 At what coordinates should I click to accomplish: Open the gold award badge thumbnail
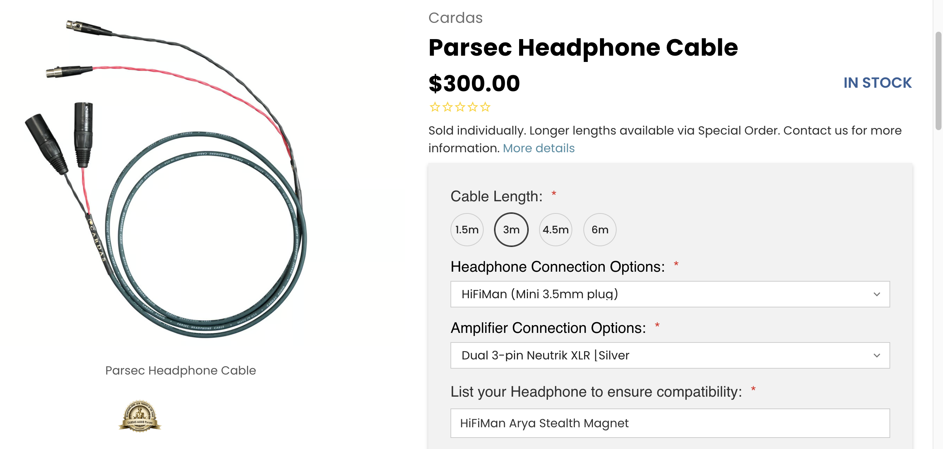[140, 416]
